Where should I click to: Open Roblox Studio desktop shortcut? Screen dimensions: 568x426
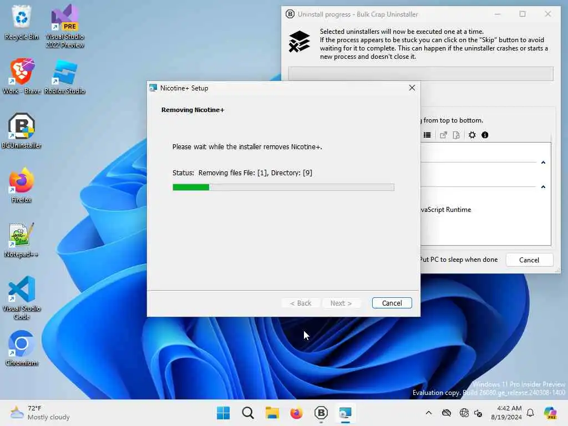click(x=65, y=77)
